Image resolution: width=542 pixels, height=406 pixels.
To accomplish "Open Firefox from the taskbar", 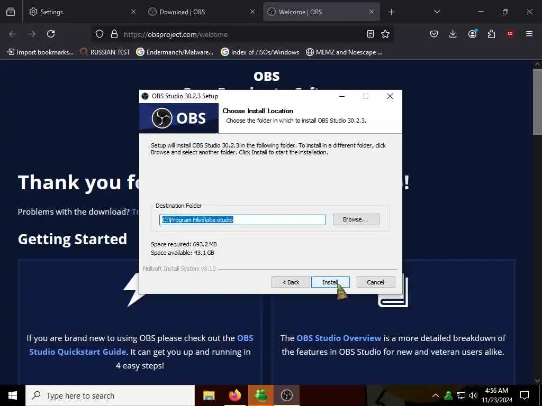I will [234, 395].
